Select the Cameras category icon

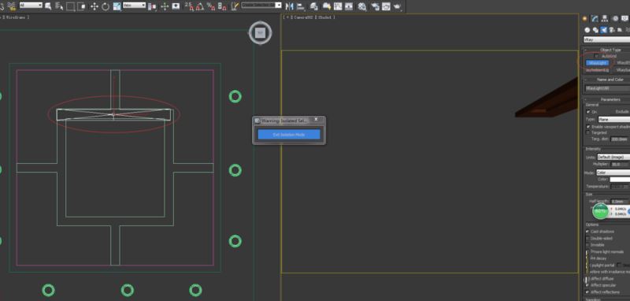(x=612, y=30)
